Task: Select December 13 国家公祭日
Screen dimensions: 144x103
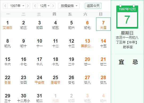Action: pyautogui.click(x=87, y=43)
